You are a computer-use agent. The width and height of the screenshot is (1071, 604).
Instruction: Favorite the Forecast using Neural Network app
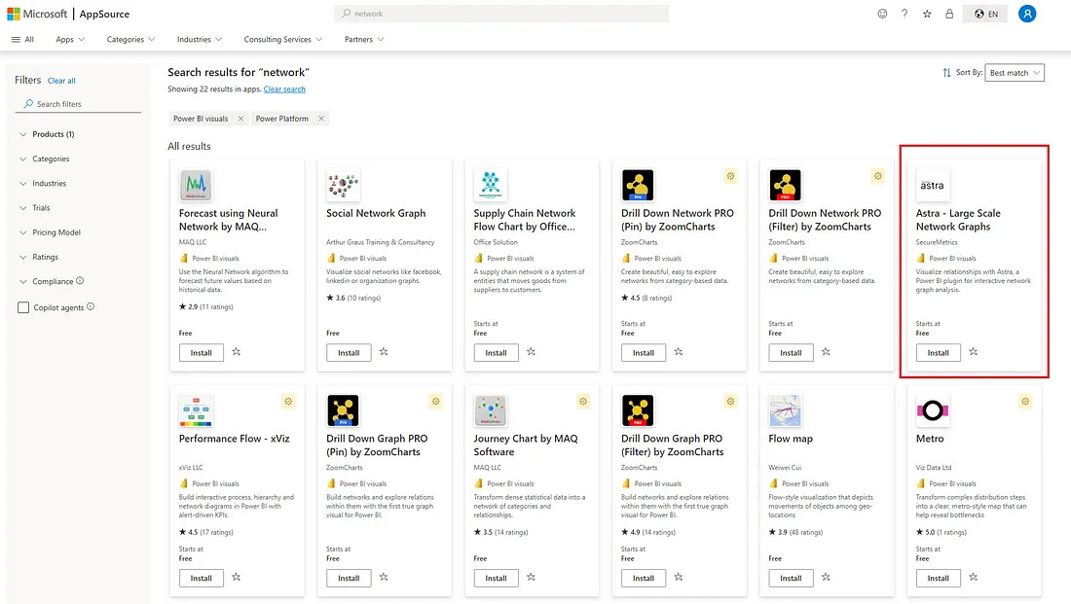pyautogui.click(x=237, y=352)
